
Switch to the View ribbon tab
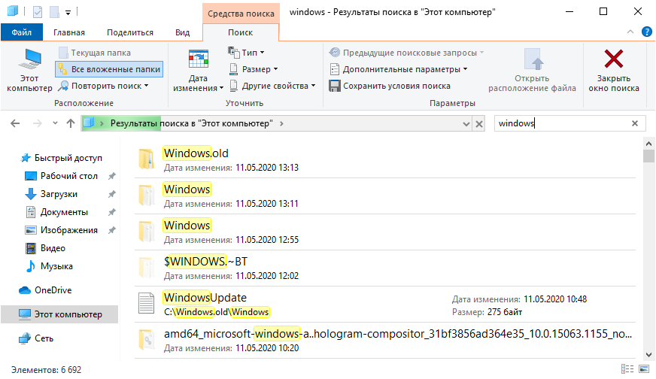pyautogui.click(x=182, y=32)
